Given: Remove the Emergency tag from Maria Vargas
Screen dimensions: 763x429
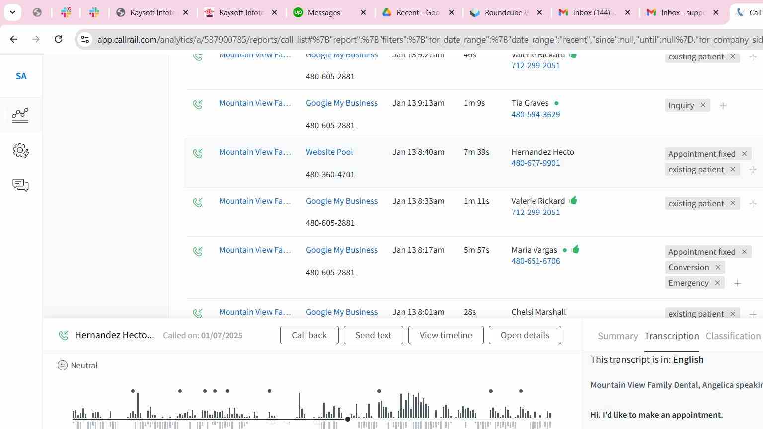Looking at the screenshot, I should click(x=717, y=283).
